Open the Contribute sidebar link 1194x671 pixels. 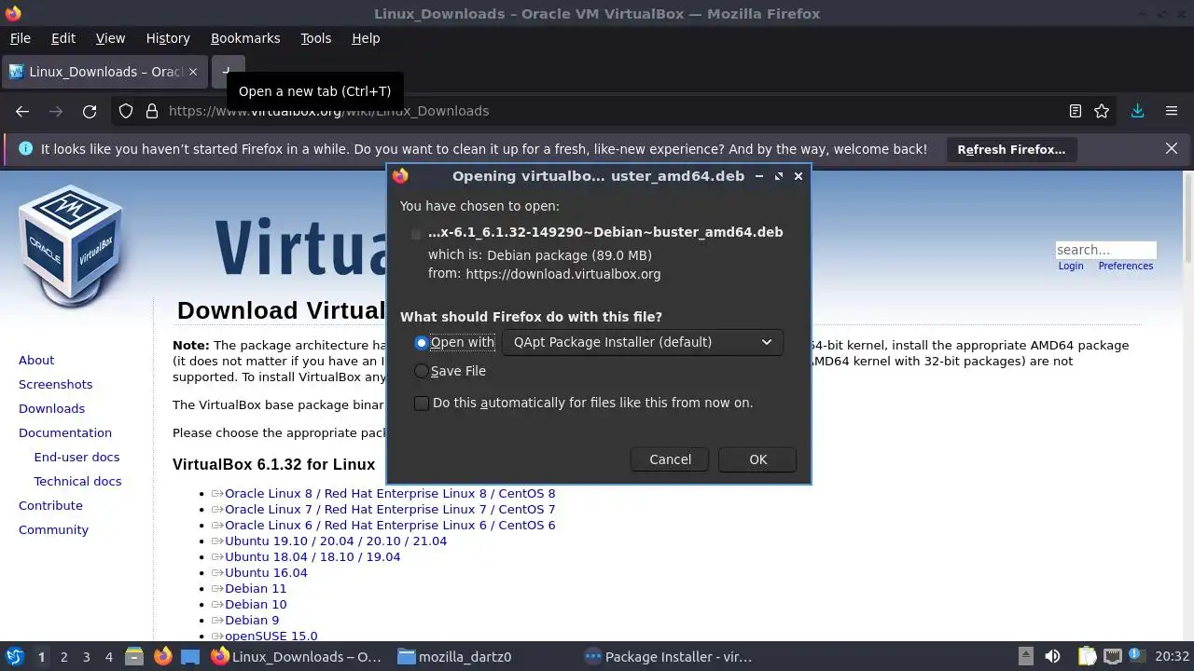(50, 505)
